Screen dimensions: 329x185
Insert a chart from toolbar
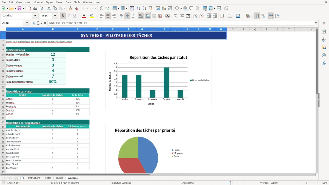click(164, 8)
